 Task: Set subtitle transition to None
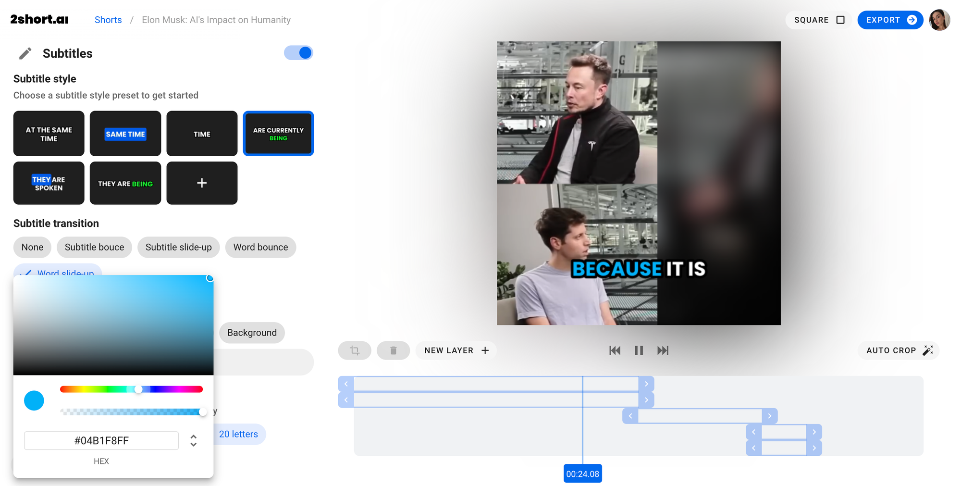[32, 247]
